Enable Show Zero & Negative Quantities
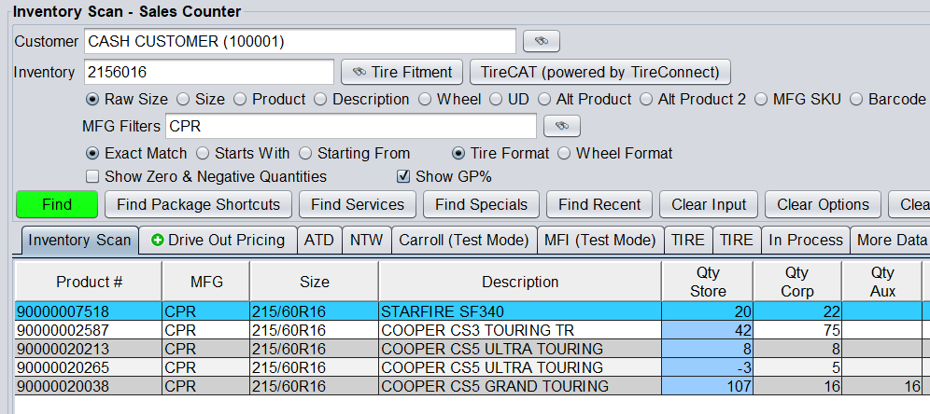This screenshot has height=414, width=930. click(92, 176)
